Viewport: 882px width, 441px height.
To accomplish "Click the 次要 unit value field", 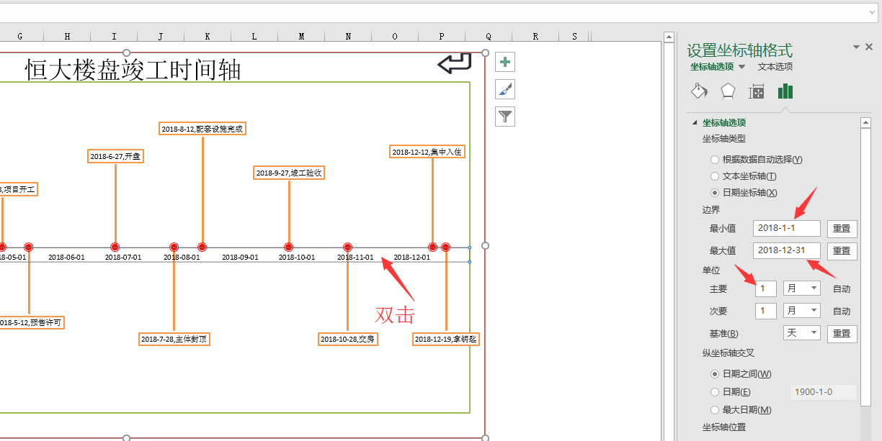I will click(765, 311).
